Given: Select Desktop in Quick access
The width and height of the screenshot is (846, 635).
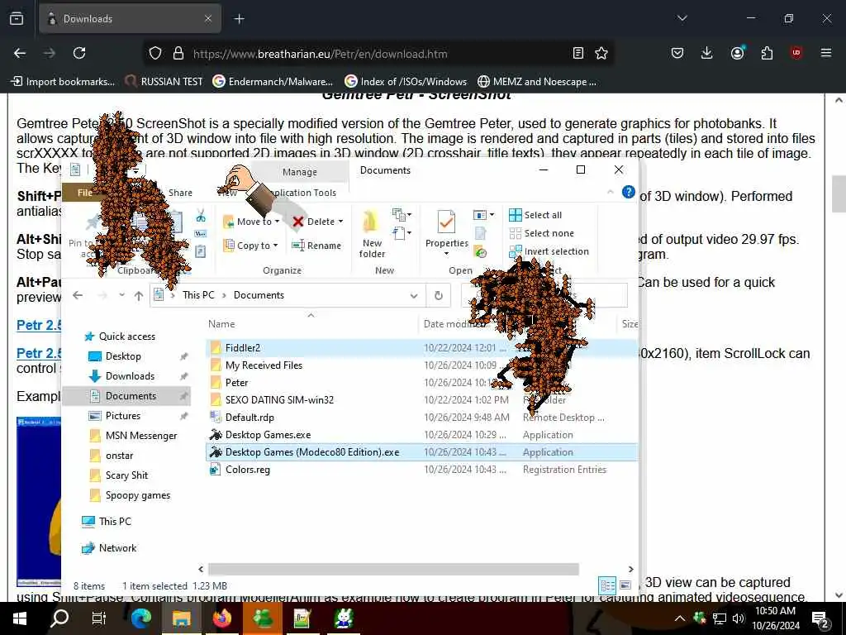Looking at the screenshot, I should point(123,356).
